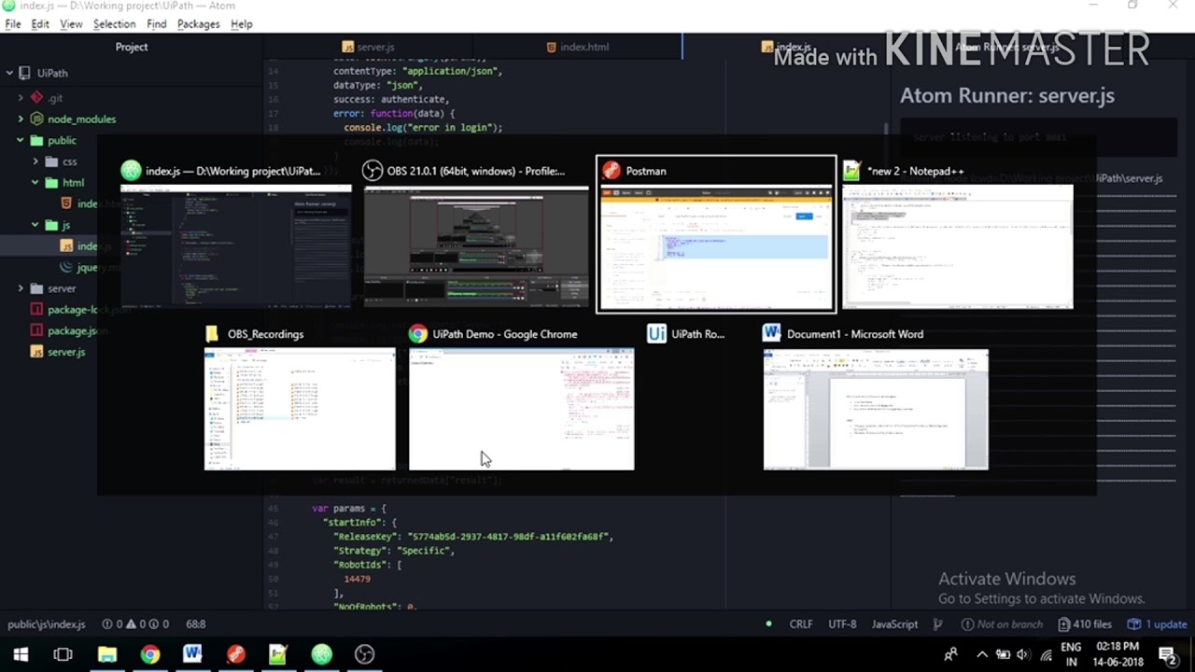Open Google Chrome from the taskbar
Image resolution: width=1195 pixels, height=672 pixels.
(x=149, y=654)
